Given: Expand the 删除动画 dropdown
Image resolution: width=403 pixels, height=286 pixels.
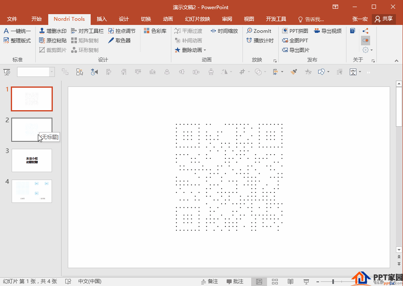Looking at the screenshot, I should 205,50.
